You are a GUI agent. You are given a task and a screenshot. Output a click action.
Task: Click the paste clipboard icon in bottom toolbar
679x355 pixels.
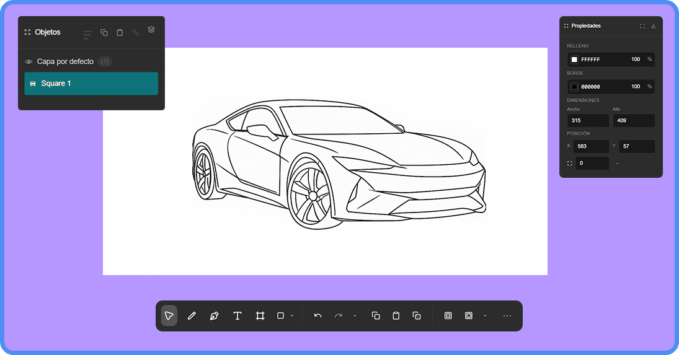coord(396,316)
